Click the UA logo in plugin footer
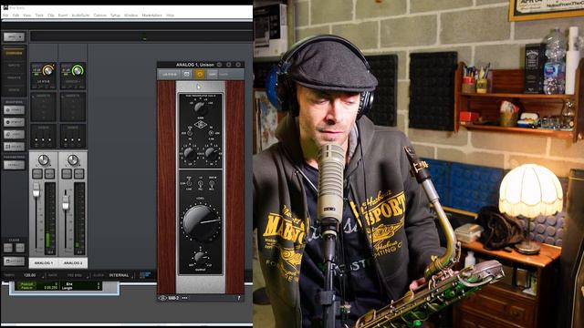 pos(162,298)
